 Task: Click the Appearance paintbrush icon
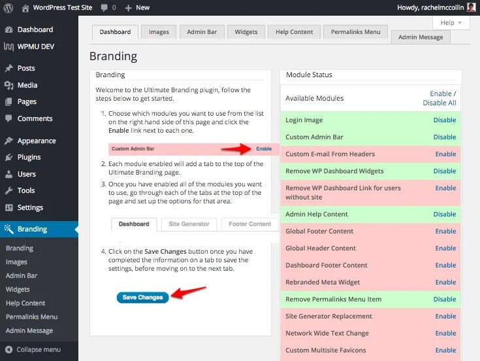9,141
